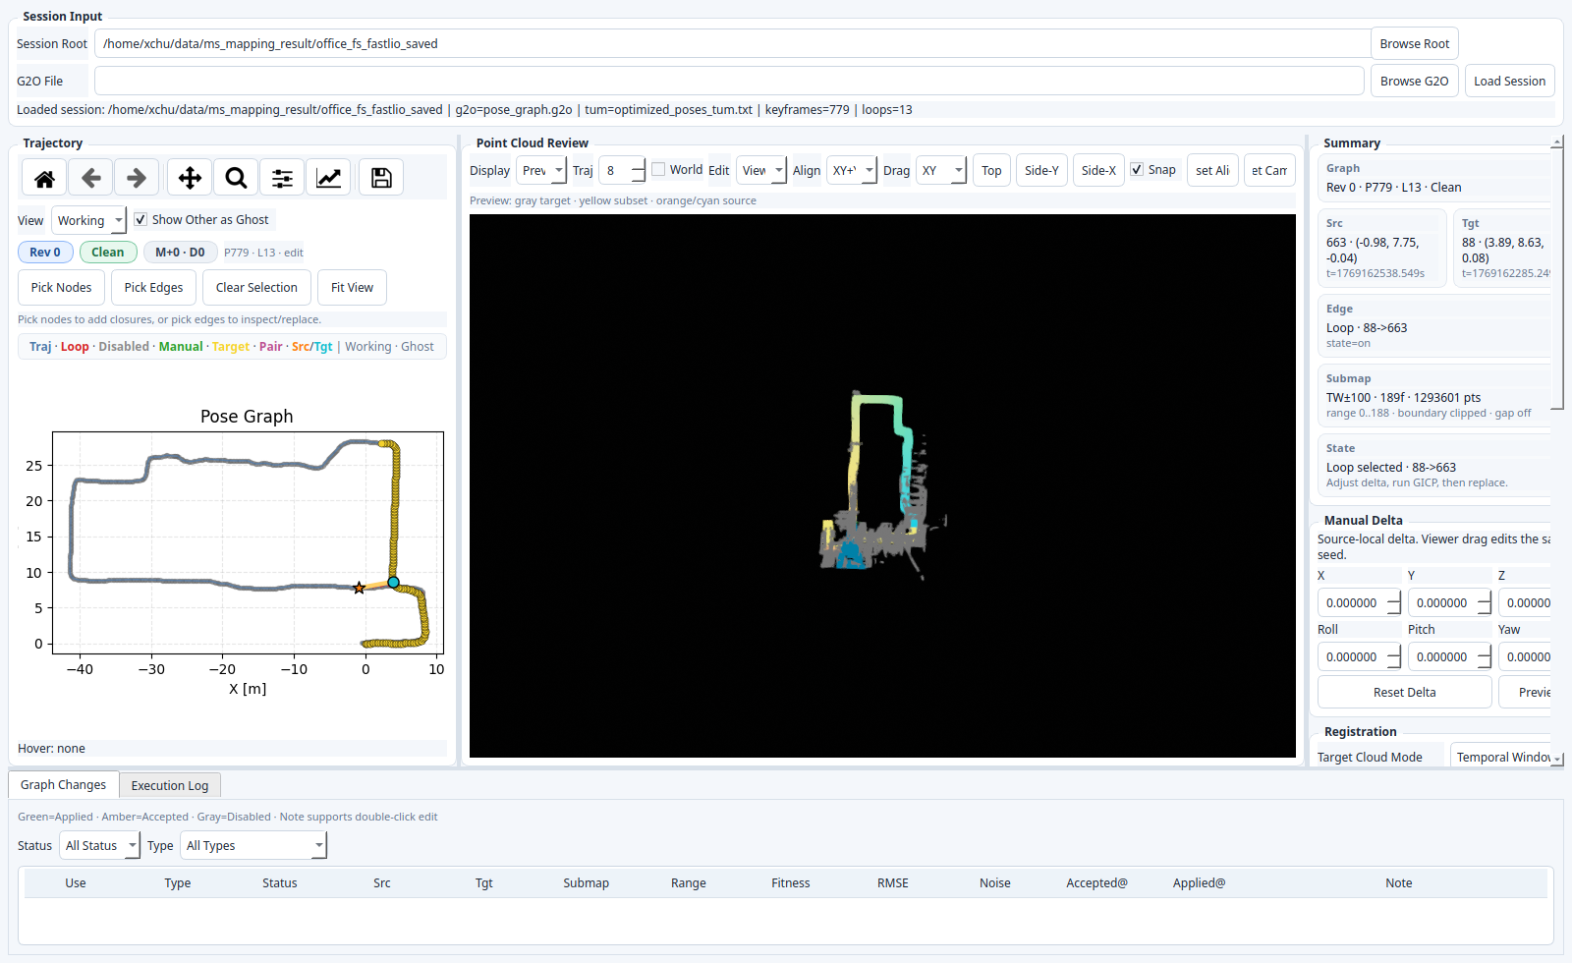Click the Note column header
The height and width of the screenshot is (963, 1572).
click(x=1399, y=882)
